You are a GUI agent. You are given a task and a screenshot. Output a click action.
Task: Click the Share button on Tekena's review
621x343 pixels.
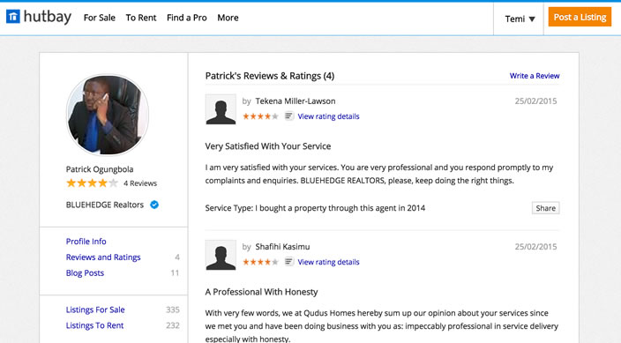545,208
